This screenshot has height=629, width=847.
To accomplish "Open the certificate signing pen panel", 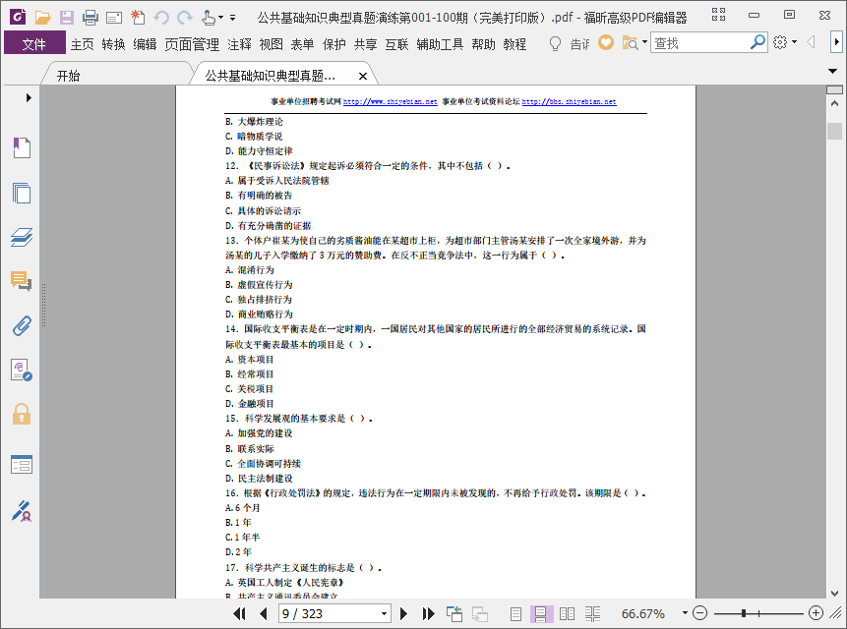I will click(22, 511).
